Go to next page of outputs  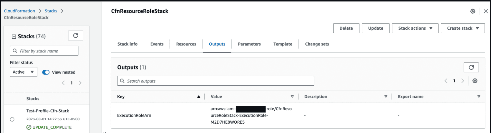click(x=463, y=81)
